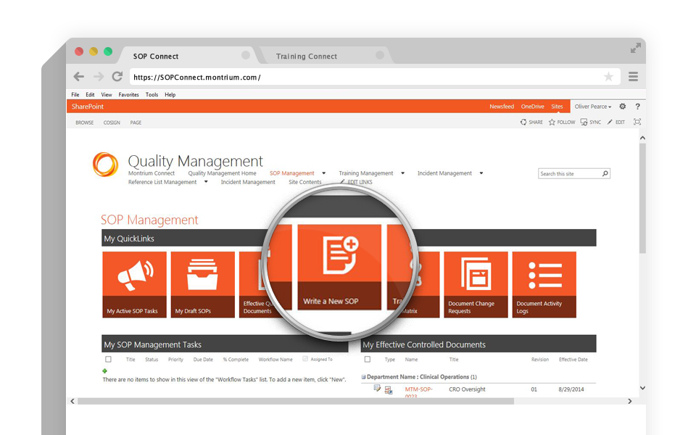Viewport: 696px width, 435px height.
Task: Click the Search this site box
Action: coord(574,173)
